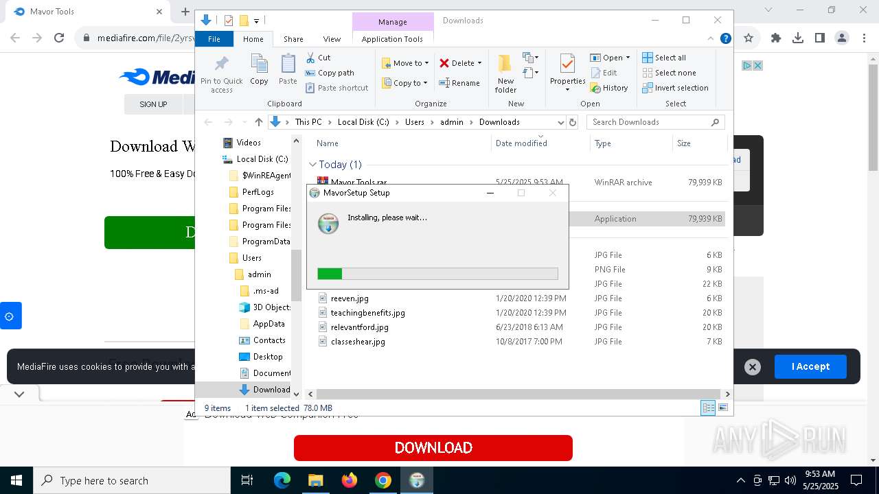879x494 pixels.
Task: Switch to large icons view layout
Action: (x=722, y=408)
